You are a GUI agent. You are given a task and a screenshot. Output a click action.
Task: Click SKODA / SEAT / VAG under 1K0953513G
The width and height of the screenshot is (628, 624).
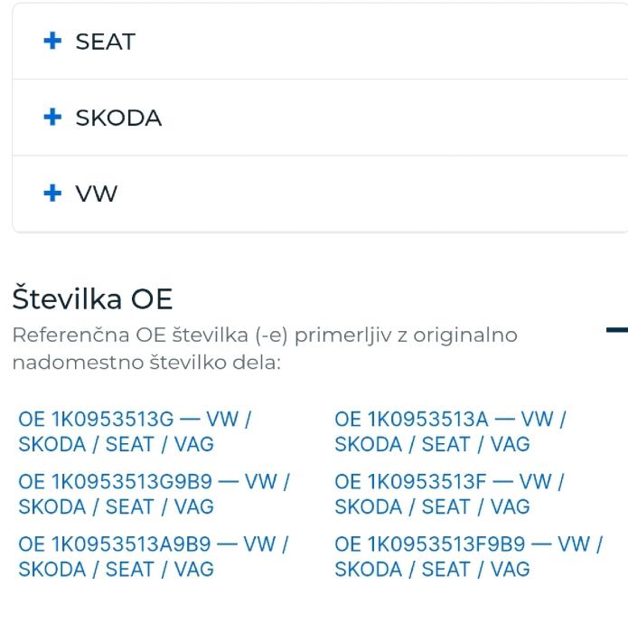pyautogui.click(x=117, y=444)
